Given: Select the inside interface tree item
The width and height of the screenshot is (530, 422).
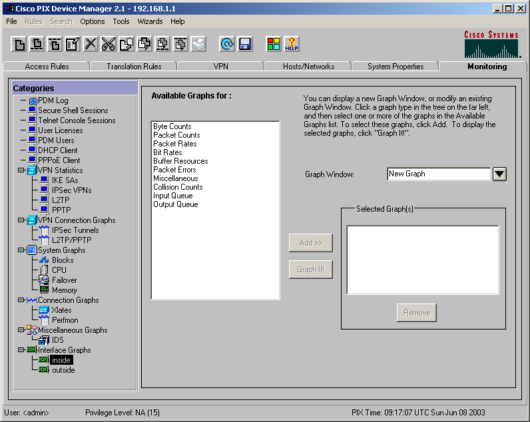Looking at the screenshot, I should point(61,360).
